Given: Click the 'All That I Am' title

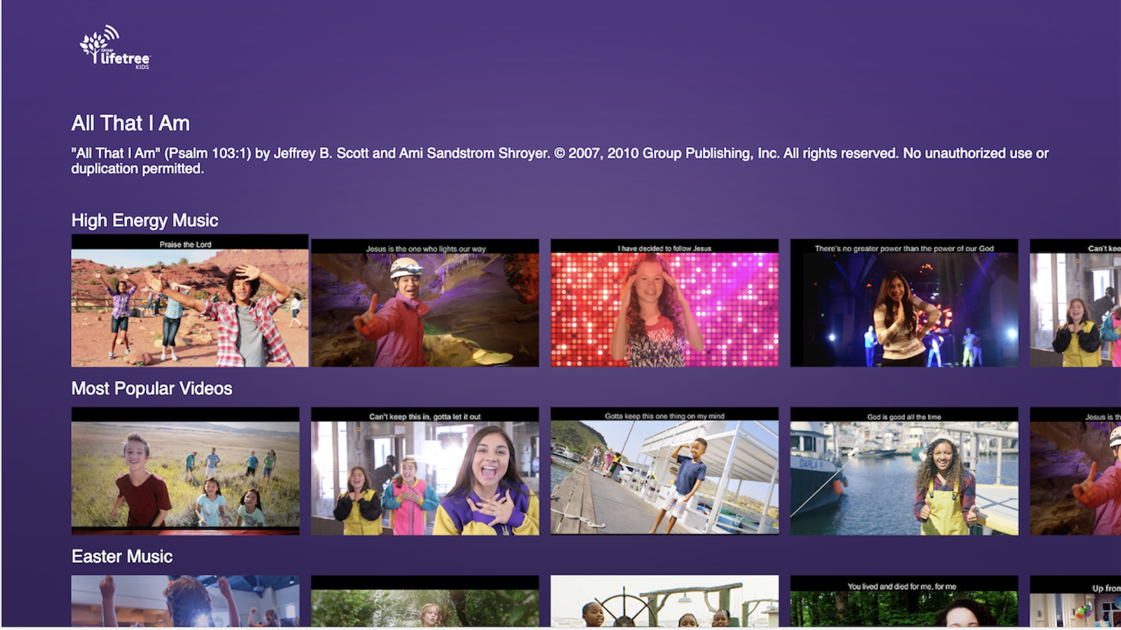Looking at the screenshot, I should (x=130, y=123).
